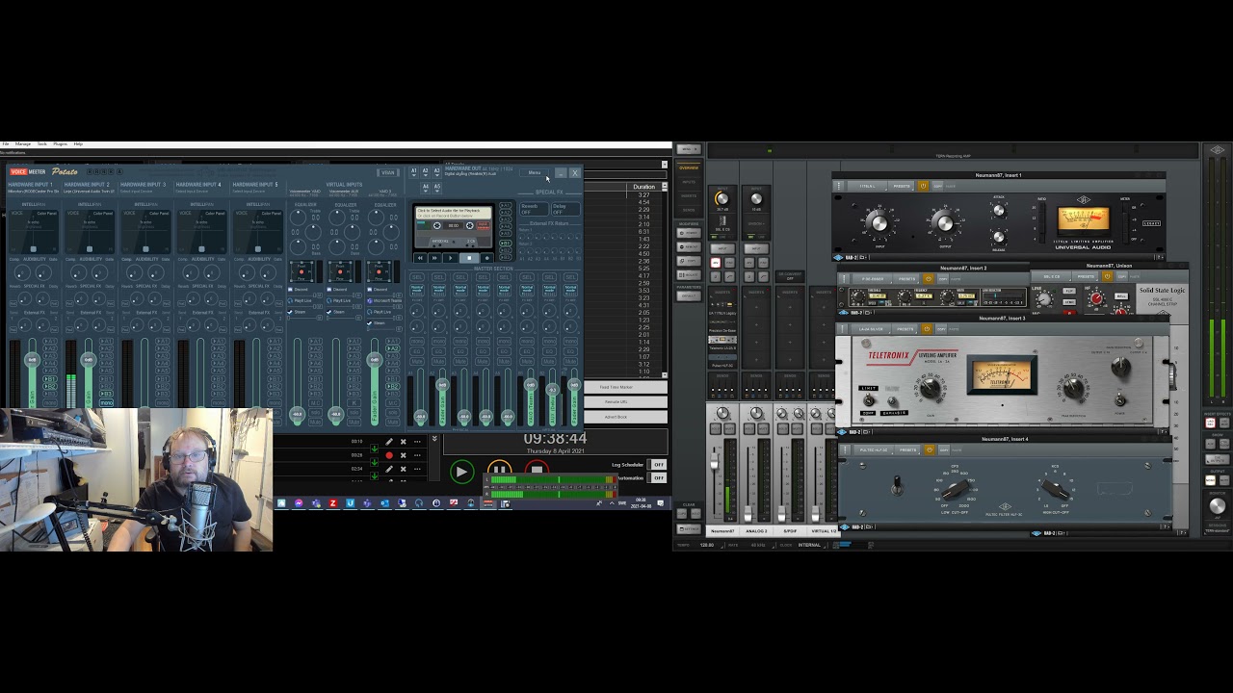Open the Manage menu
The width and height of the screenshot is (1233, 693).
tap(23, 143)
